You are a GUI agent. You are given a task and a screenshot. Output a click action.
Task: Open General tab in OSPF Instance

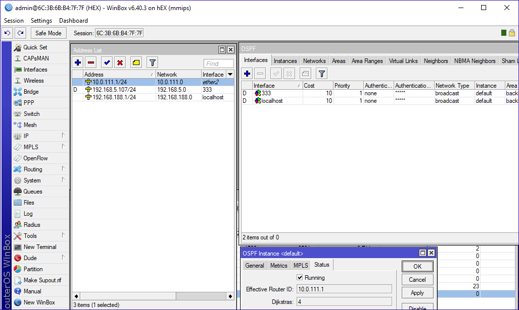255,266
